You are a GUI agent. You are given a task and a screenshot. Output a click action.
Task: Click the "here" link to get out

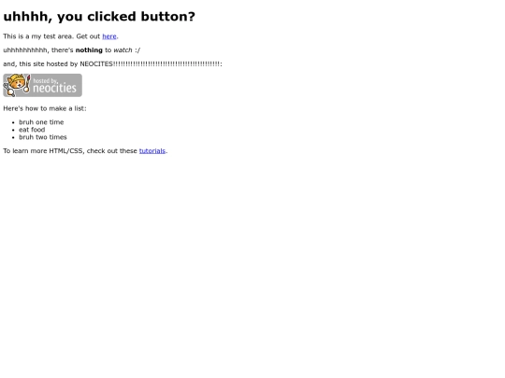pyautogui.click(x=109, y=36)
